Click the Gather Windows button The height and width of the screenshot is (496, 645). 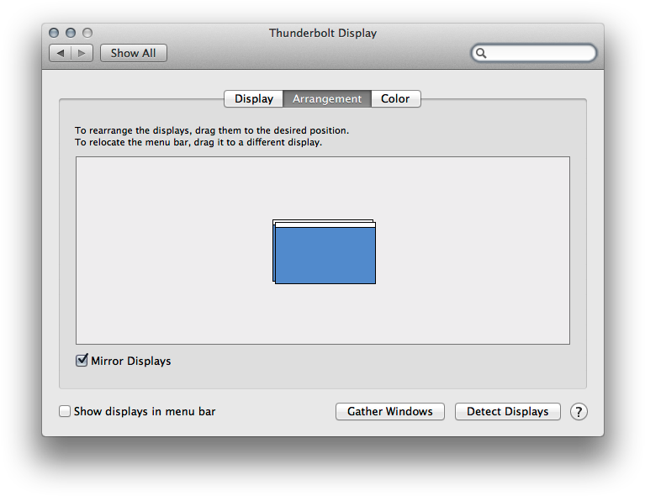390,411
